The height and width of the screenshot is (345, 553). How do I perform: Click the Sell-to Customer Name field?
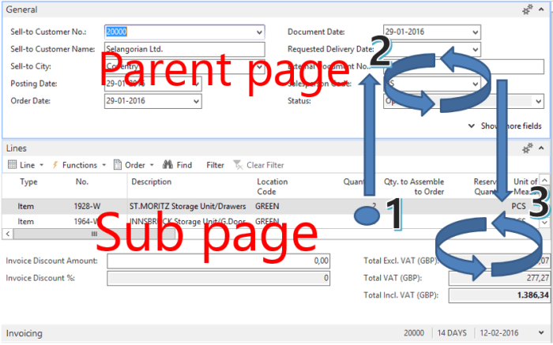[183, 50]
